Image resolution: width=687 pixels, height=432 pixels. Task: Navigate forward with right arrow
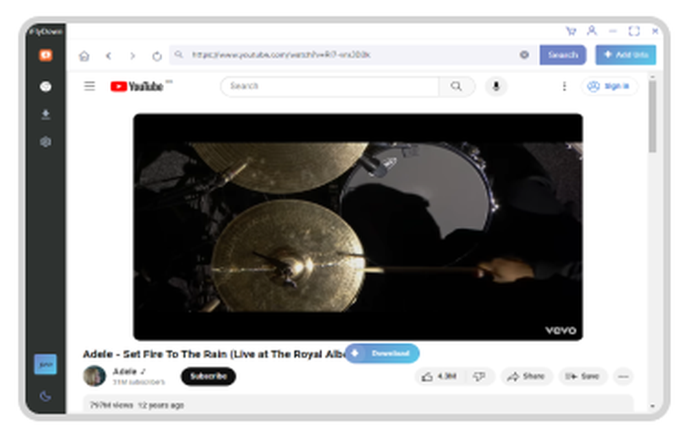point(133,56)
